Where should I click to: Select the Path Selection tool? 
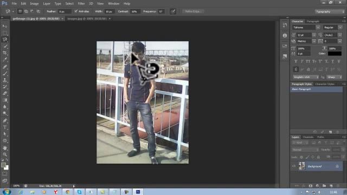[x=5, y=134]
